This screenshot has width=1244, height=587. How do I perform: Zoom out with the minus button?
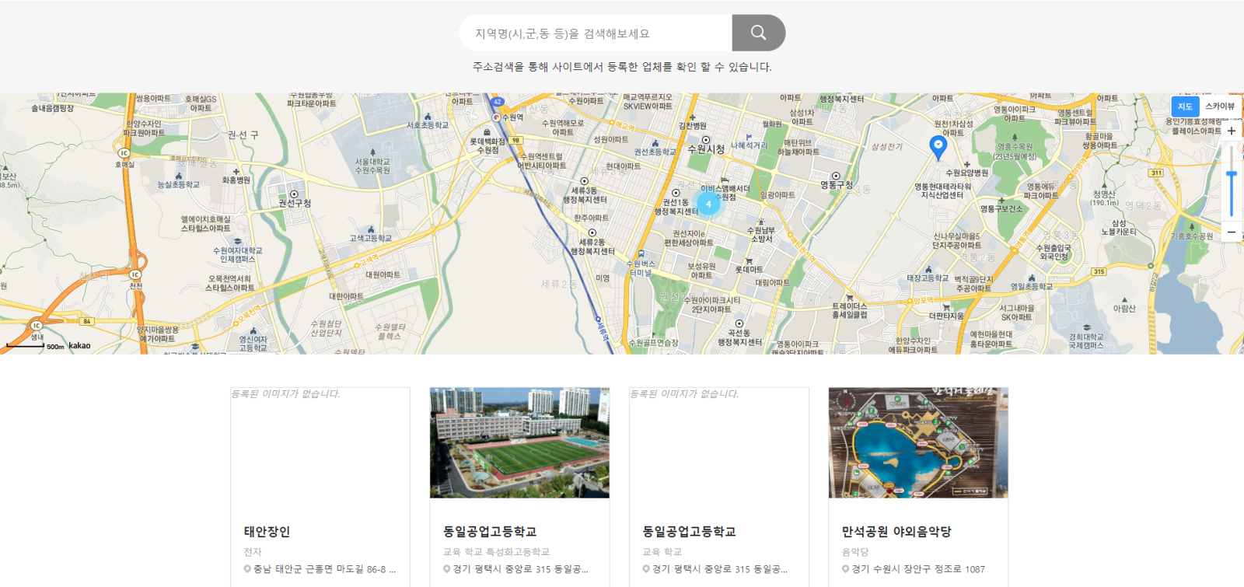click(1232, 232)
